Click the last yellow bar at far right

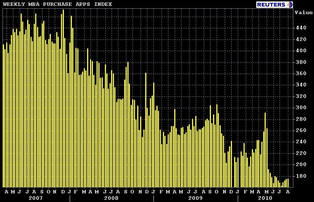pyautogui.click(x=288, y=183)
